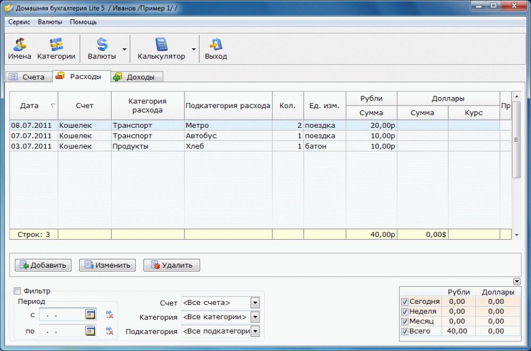Open the Категории toolbar tool
This screenshot has height=351, width=531.
click(x=56, y=48)
